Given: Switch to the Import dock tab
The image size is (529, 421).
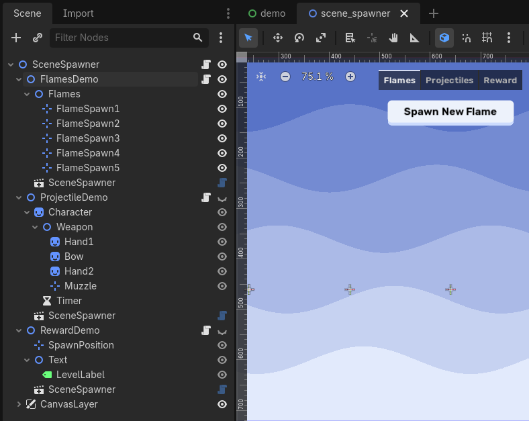Looking at the screenshot, I should pos(79,13).
